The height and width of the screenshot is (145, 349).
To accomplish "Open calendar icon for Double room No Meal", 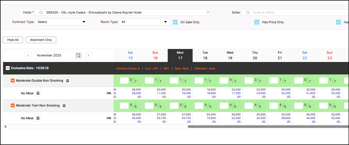I will point(38,93).
